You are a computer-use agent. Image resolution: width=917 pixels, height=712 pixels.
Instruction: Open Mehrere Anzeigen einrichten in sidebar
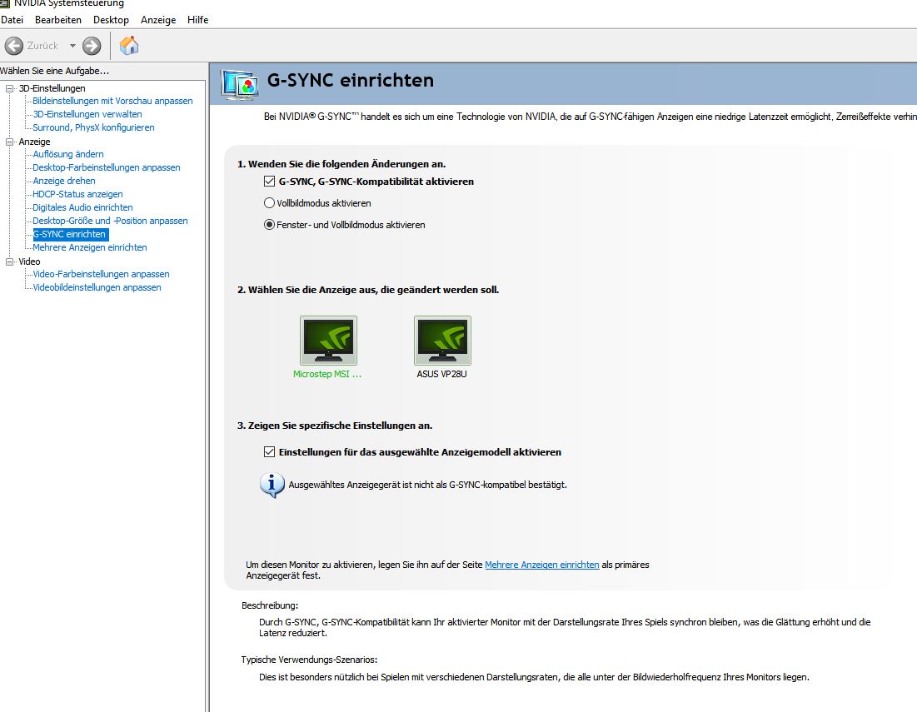pyautogui.click(x=89, y=247)
